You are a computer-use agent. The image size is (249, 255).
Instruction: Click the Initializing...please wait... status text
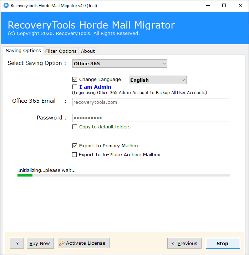(x=47, y=170)
